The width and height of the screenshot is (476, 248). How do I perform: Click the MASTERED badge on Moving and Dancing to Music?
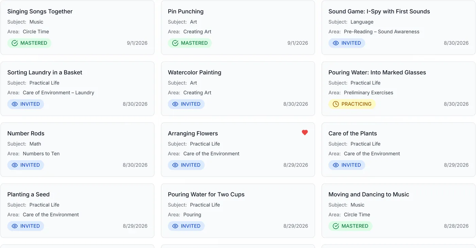(350, 226)
